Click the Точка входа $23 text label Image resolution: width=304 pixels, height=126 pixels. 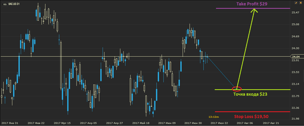click(x=250, y=94)
